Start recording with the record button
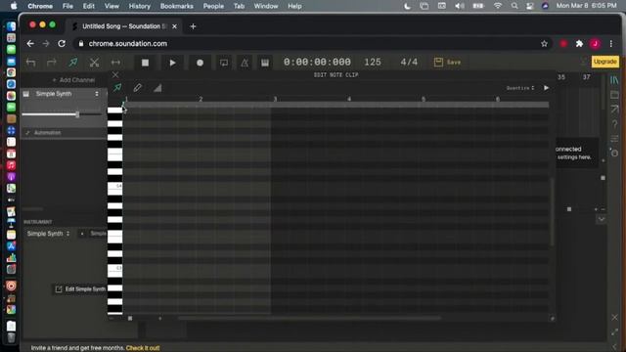This screenshot has height=352, width=626. tap(200, 63)
